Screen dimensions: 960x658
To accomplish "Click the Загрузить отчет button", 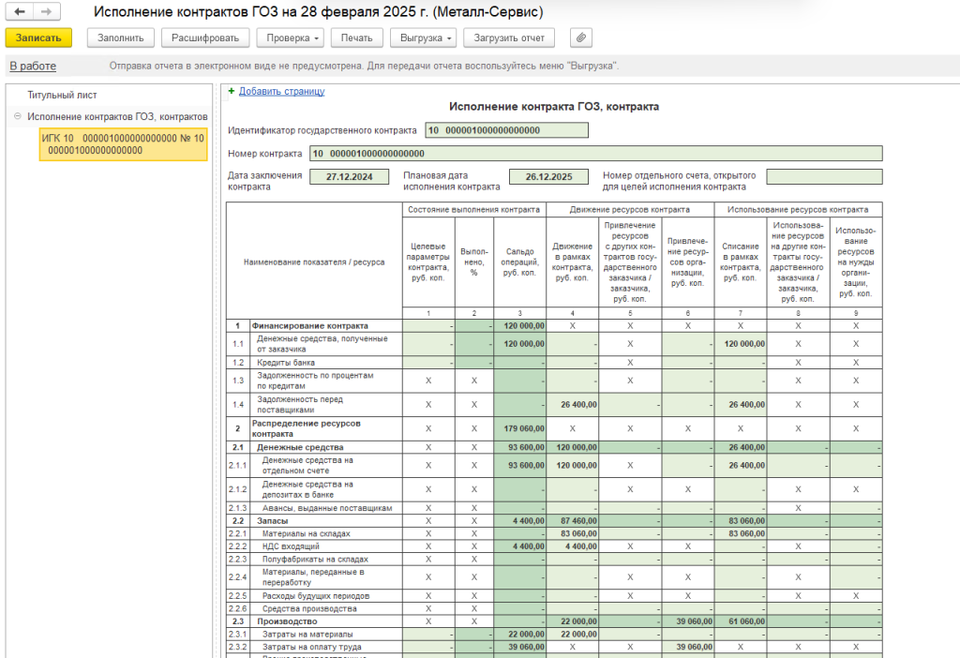I will pos(509,37).
